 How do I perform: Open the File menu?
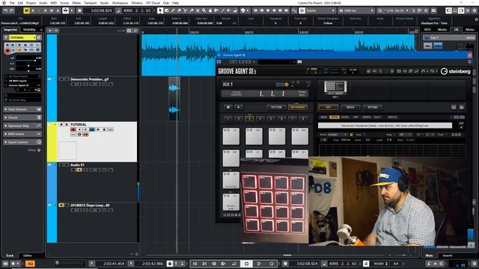tap(12, 3)
